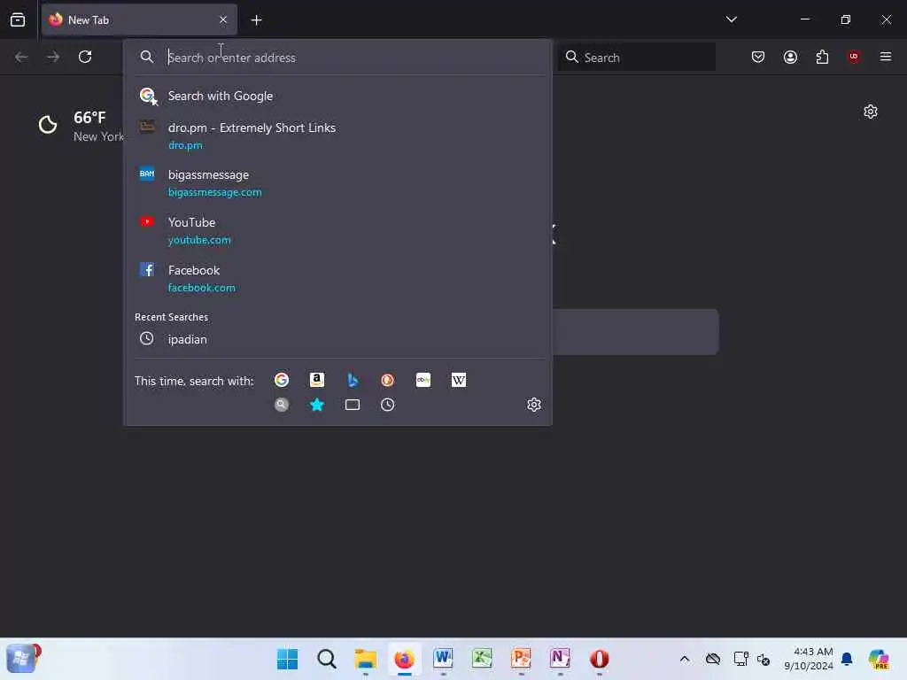The height and width of the screenshot is (680, 907).
Task: Launch Word from the taskbar
Action: (443, 659)
